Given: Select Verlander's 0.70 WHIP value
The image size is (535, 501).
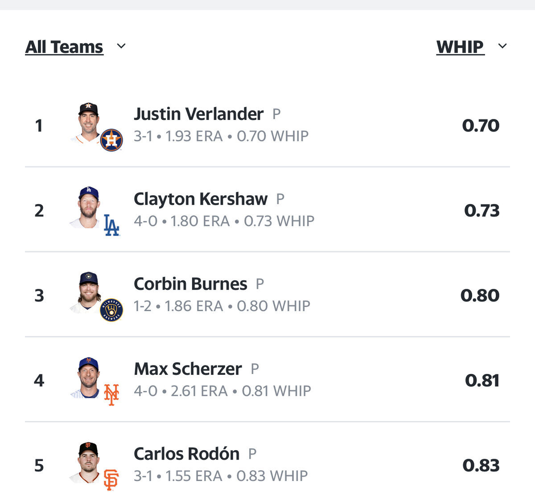Looking at the screenshot, I should pos(481,125).
